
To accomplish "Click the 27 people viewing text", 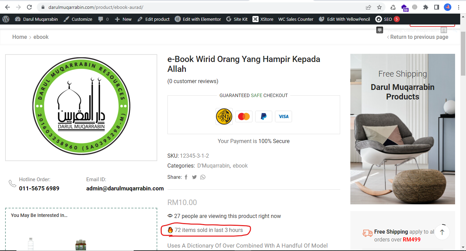I will [228, 216].
